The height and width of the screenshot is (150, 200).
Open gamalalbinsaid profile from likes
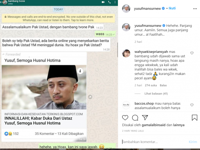coord(153,125)
